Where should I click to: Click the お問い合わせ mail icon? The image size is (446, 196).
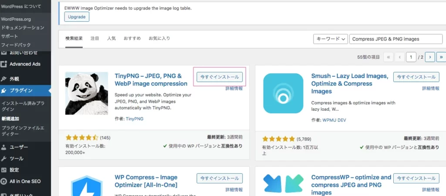tap(3, 53)
